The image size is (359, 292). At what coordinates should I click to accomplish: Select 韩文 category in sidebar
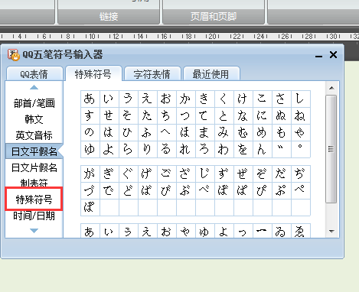pos(34,119)
